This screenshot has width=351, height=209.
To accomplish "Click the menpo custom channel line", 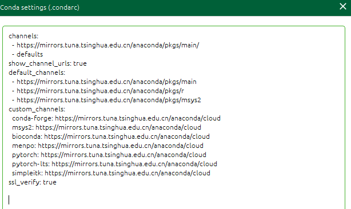I will point(107,146).
